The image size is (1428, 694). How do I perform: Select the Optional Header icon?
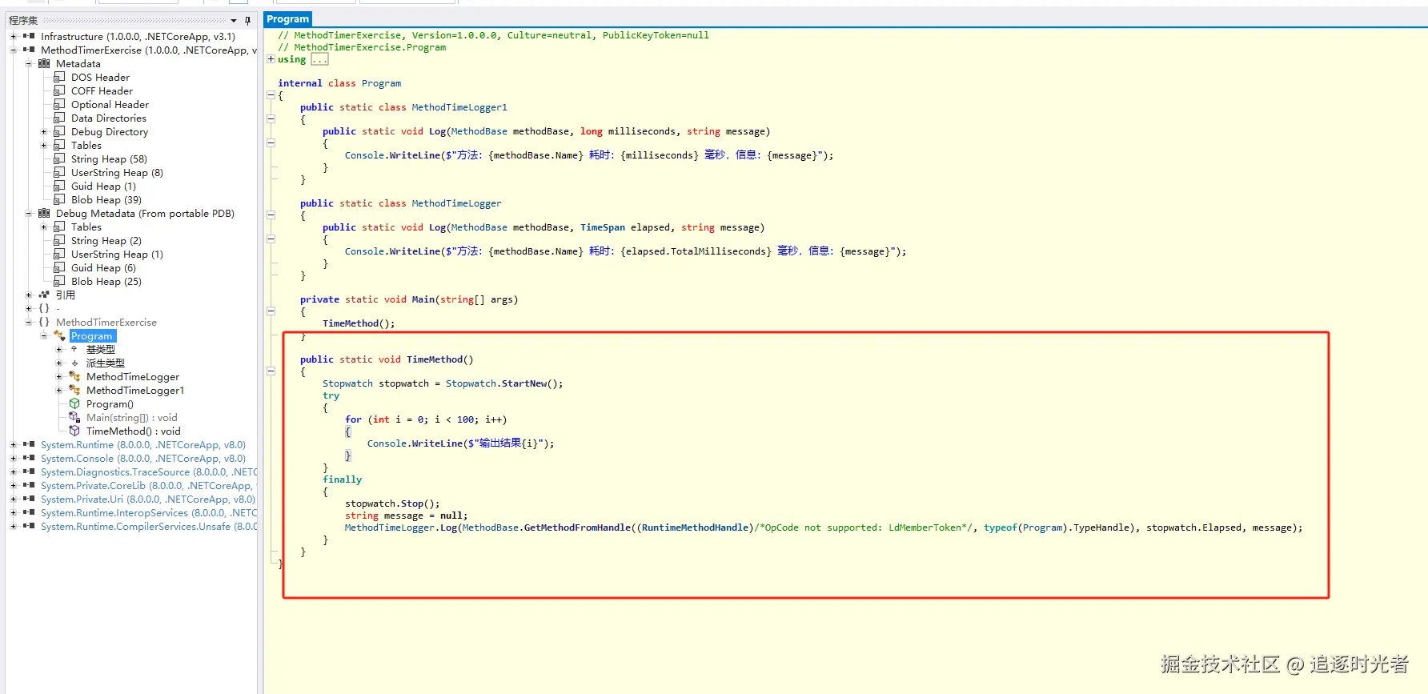pyautogui.click(x=59, y=104)
